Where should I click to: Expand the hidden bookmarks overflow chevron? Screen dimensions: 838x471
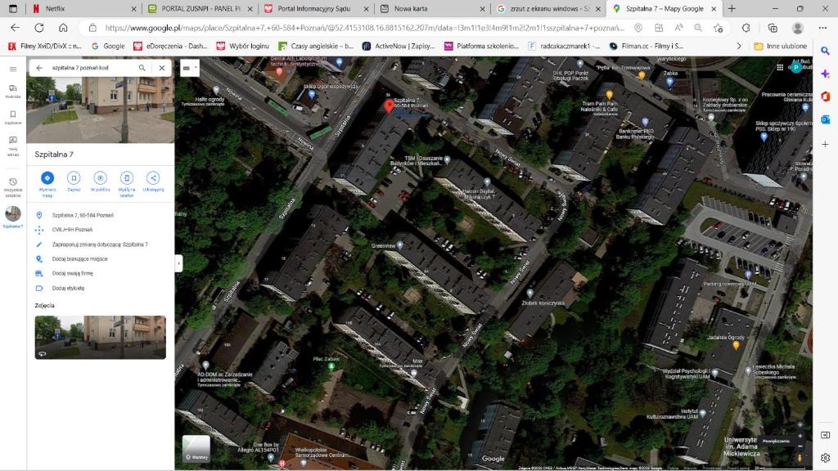739,46
